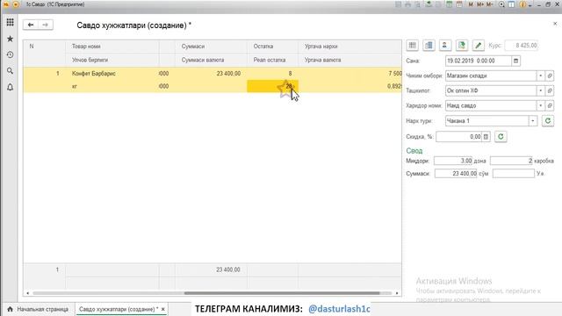Image resolution: width=562 pixels, height=316 pixels.
Task: Click the green save arrow icon in title bar
Action: [x=429, y=4]
